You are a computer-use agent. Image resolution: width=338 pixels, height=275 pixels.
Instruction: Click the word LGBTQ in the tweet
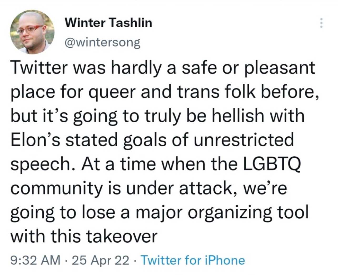(271, 164)
